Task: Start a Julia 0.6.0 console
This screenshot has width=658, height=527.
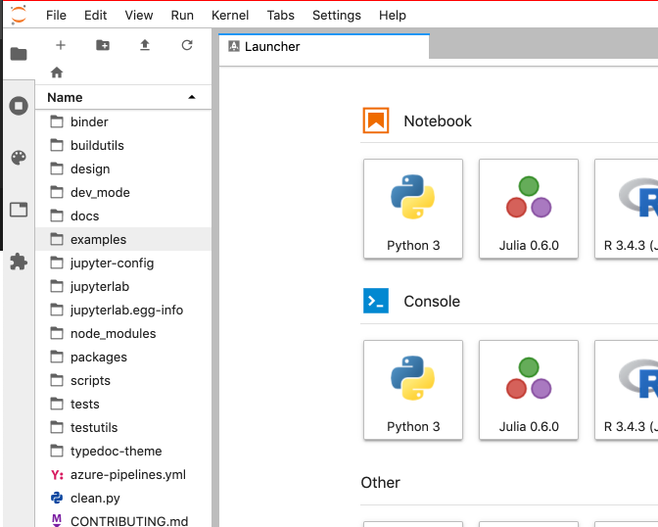Action: pyautogui.click(x=529, y=390)
